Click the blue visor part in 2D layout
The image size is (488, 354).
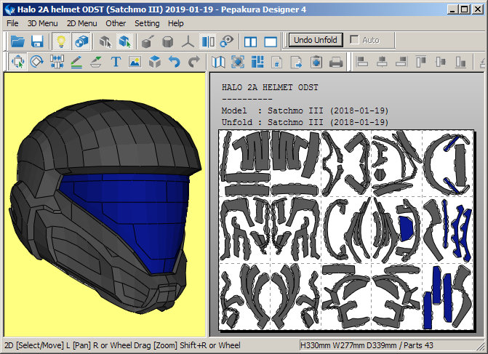tap(406, 230)
